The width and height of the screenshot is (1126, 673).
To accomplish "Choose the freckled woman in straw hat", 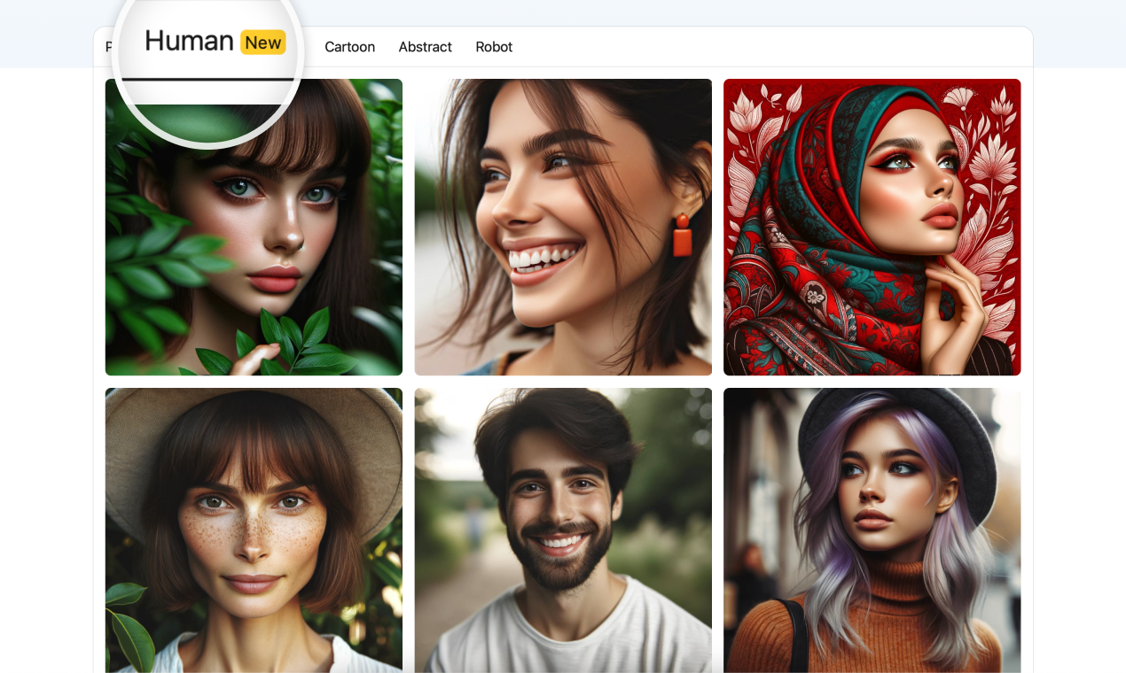I will point(254,530).
